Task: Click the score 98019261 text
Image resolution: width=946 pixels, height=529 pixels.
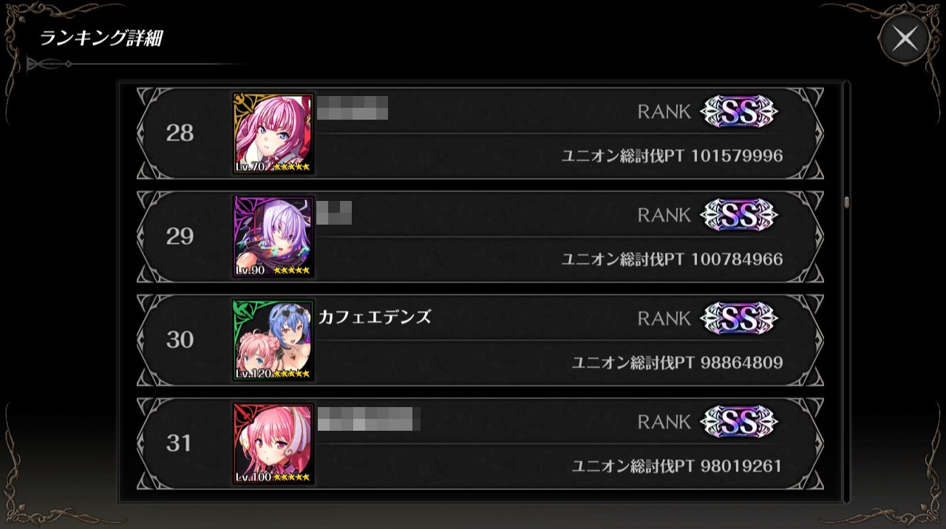Action: point(742,466)
